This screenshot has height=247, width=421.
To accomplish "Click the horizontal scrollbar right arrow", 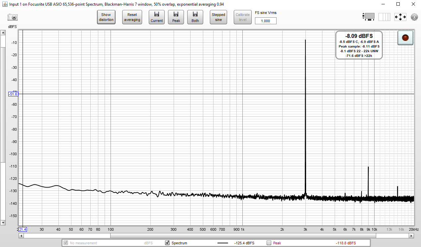I will (411, 236).
